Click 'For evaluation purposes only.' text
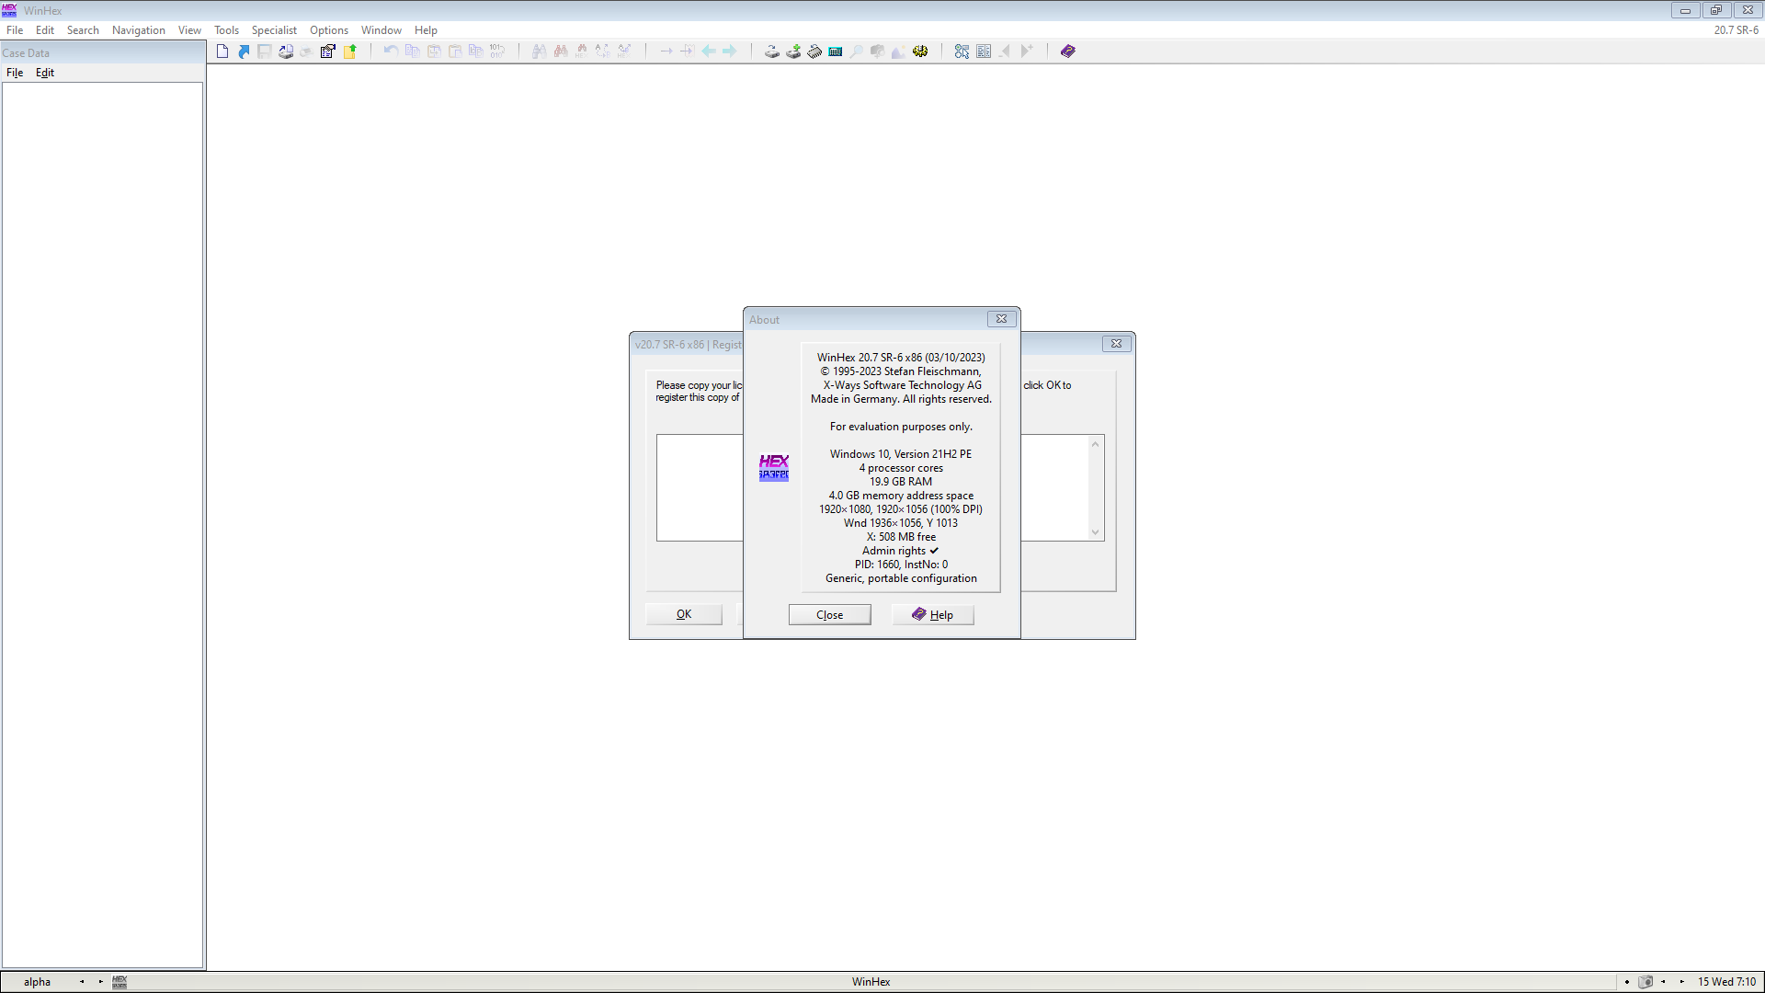 [901, 427]
